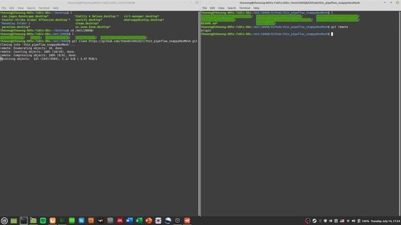
Task: Click 'git remote' command in right terminal
Action: tap(340, 27)
